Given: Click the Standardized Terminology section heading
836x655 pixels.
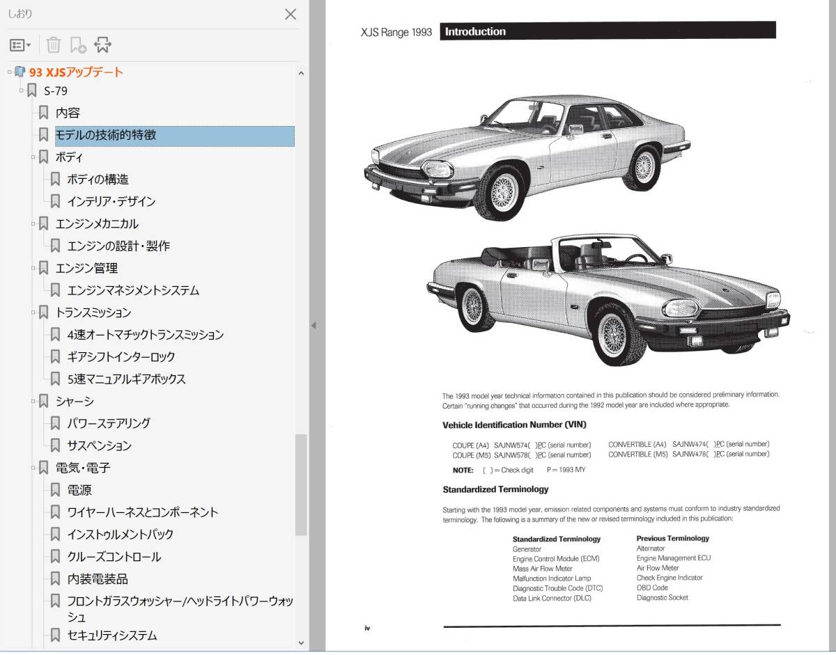Looking at the screenshot, I should click(495, 489).
